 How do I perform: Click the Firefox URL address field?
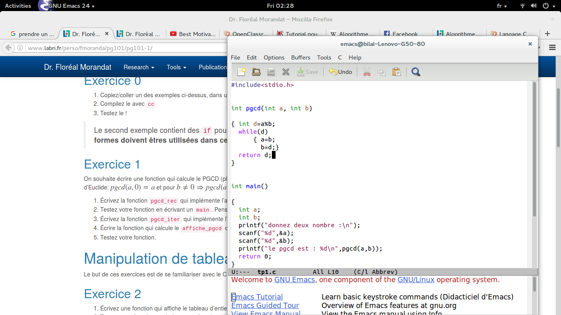point(123,48)
